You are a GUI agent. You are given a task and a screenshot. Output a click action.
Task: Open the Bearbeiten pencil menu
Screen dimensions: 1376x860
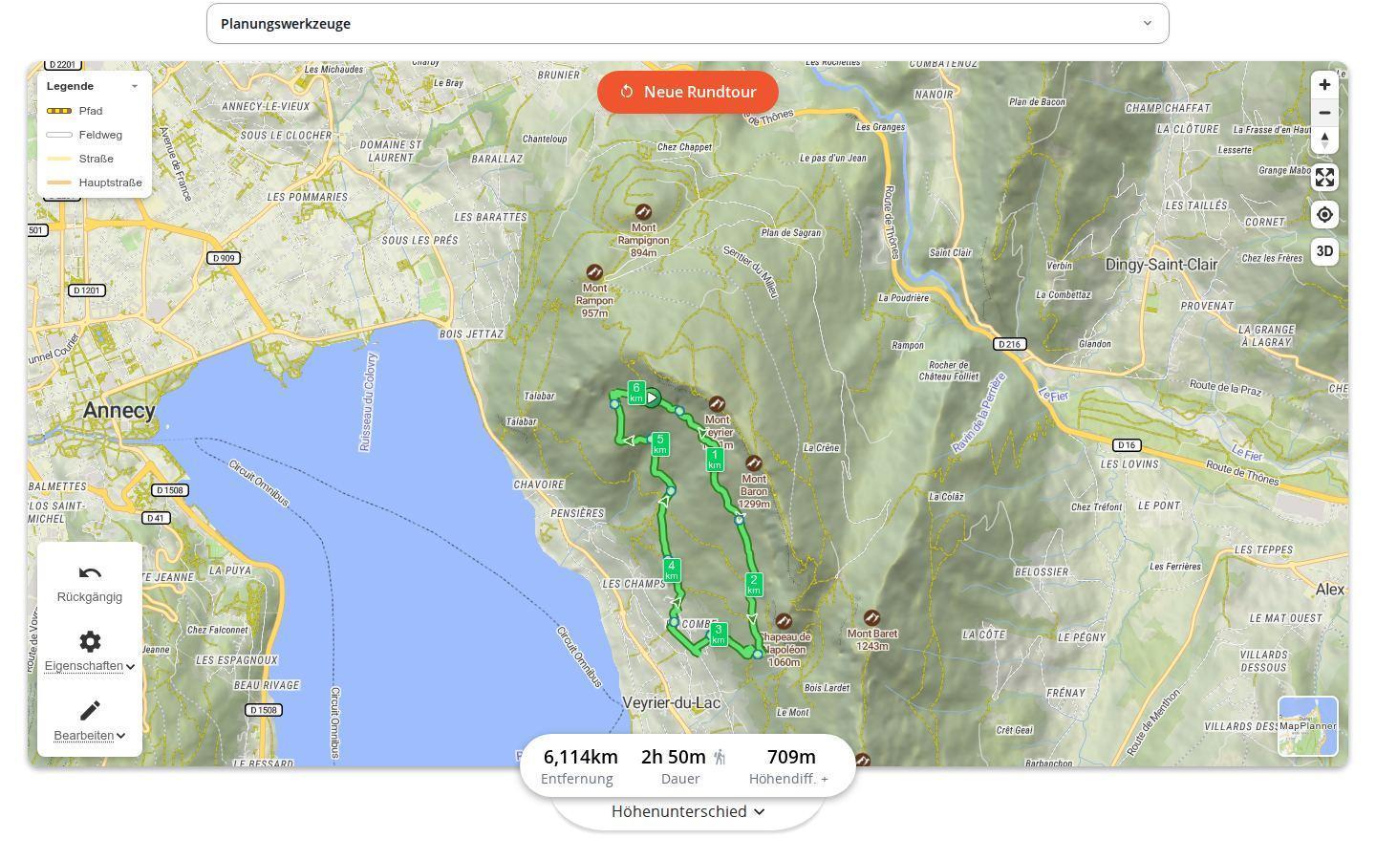90,710
